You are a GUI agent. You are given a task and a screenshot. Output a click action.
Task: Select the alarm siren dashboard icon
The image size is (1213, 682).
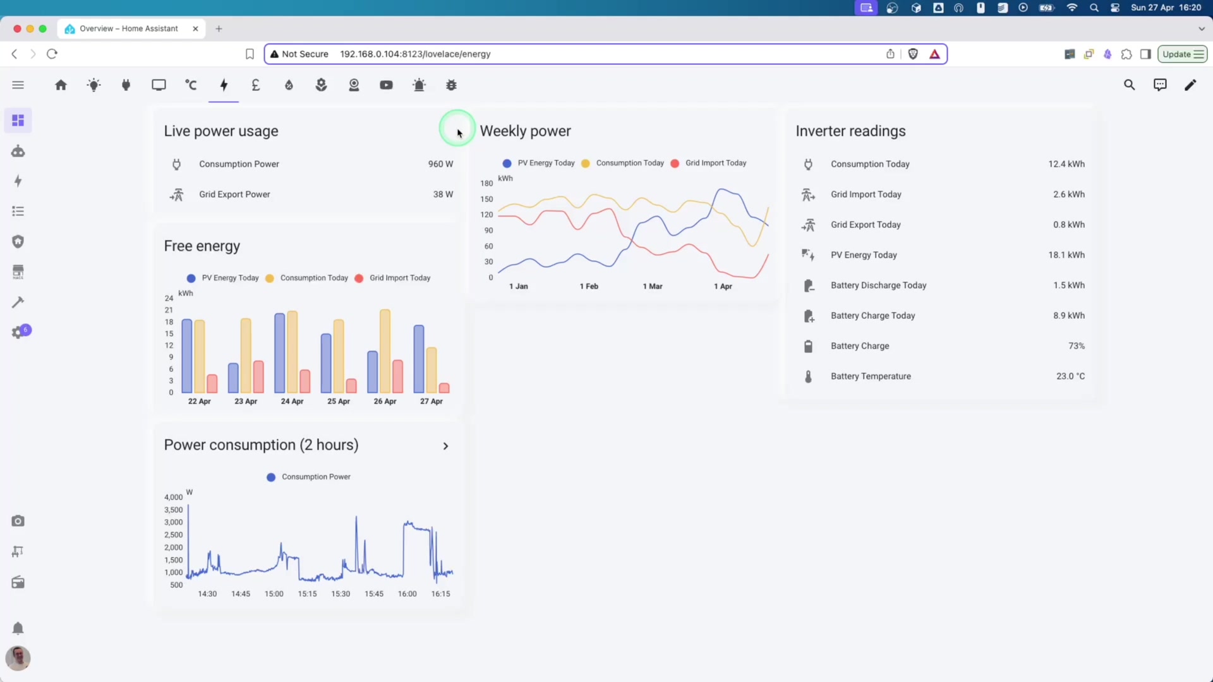tap(419, 85)
